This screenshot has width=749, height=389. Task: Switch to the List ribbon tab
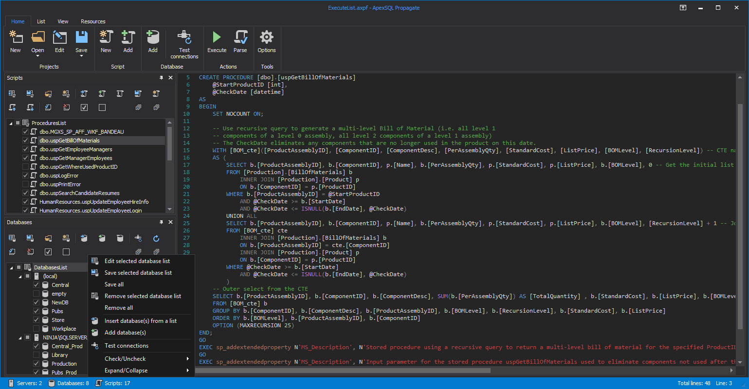[x=41, y=21]
